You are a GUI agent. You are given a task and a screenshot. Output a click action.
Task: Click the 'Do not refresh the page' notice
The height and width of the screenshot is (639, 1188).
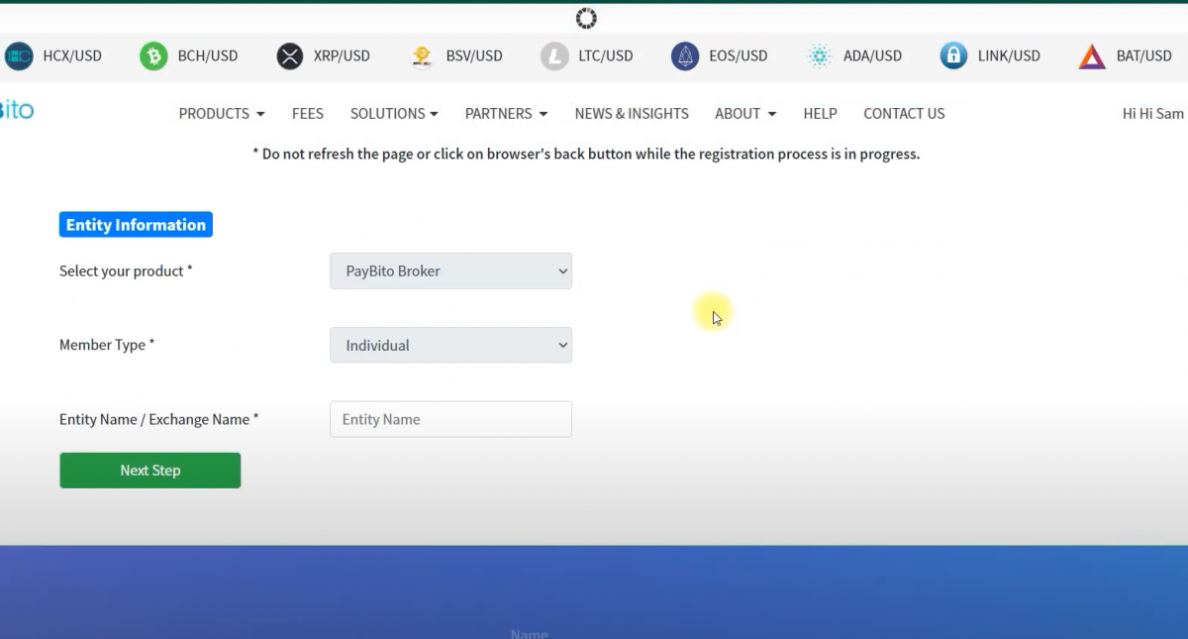pos(586,155)
